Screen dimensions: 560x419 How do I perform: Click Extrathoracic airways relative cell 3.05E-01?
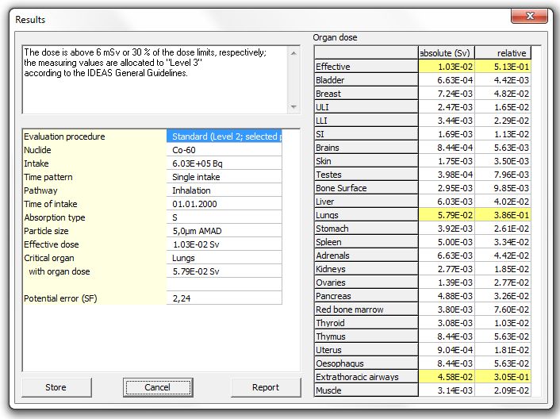click(x=503, y=377)
